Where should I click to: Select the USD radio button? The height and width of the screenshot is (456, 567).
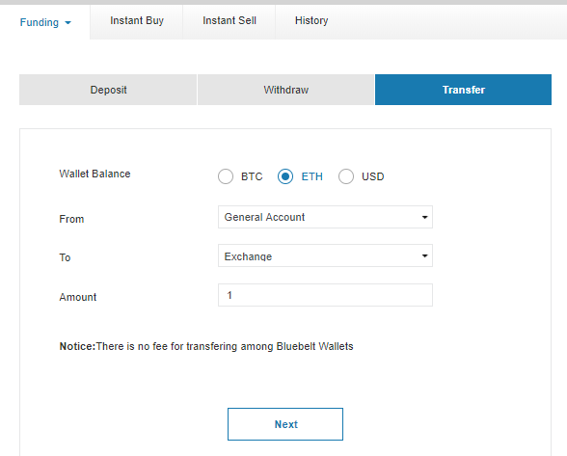click(x=346, y=176)
